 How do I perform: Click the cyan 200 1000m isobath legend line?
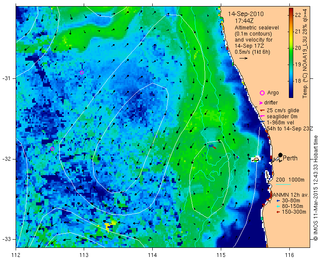(x=283, y=184)
